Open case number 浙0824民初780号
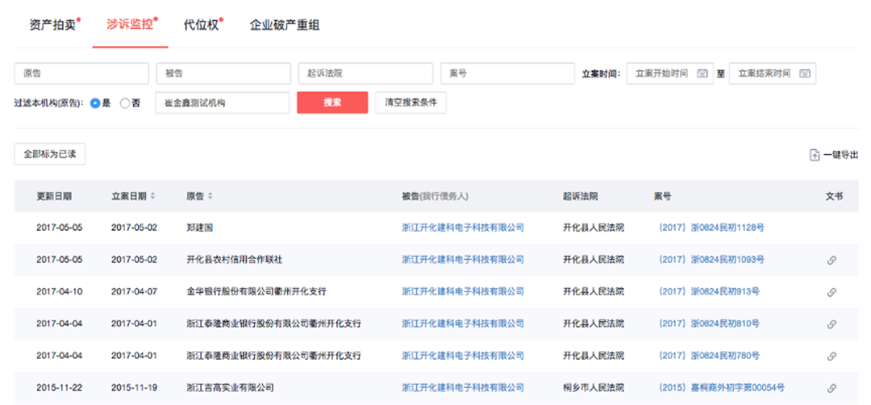871x405 pixels. click(708, 356)
